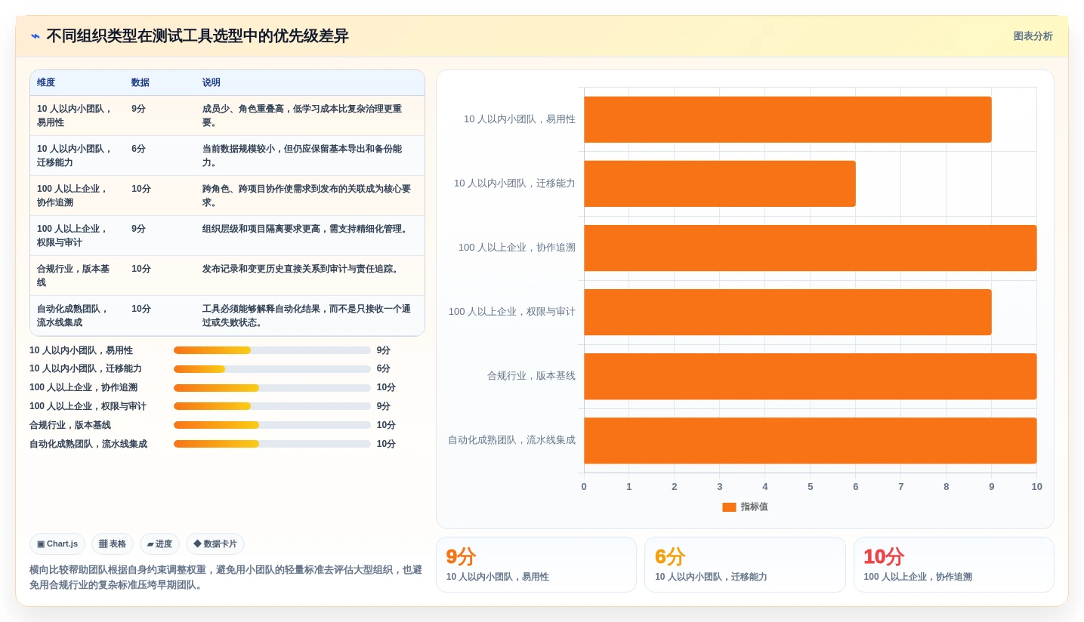This screenshot has width=1084, height=622.
Task: Click chart bar for 10 人以内小团队，迁移能力
Action: pyautogui.click(x=719, y=183)
